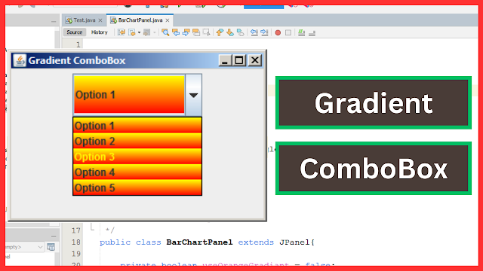Click the Test.java file icon on the tab

click(x=69, y=20)
